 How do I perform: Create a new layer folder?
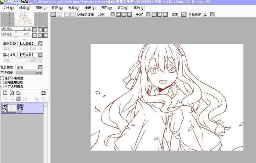(18, 93)
